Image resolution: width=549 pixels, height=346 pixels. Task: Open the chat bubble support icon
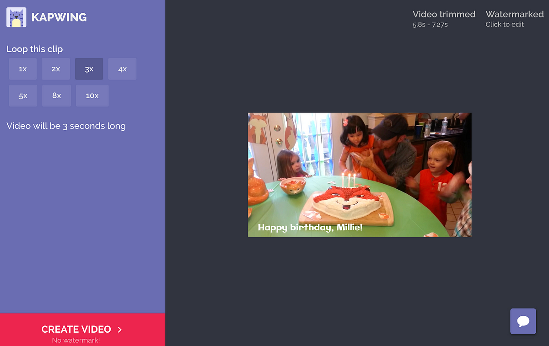(x=523, y=321)
